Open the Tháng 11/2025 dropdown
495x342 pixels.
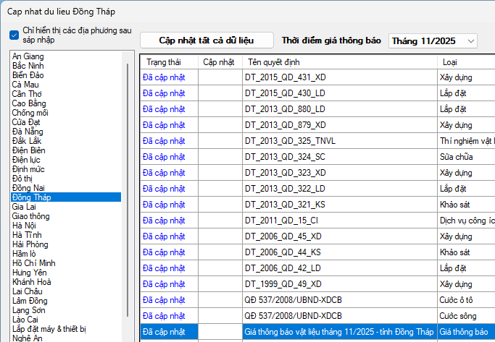coord(433,40)
